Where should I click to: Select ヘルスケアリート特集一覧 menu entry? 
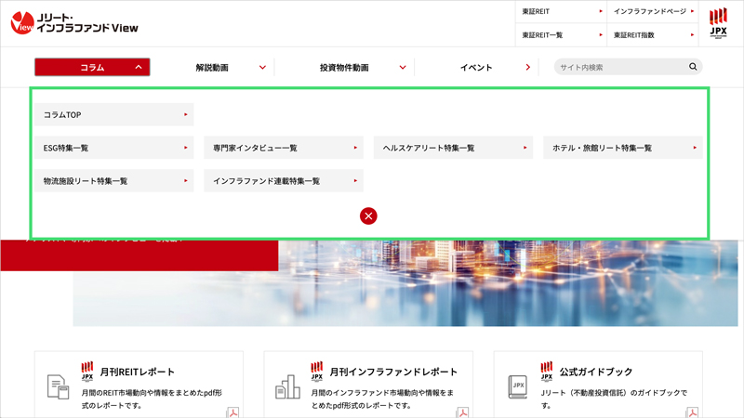coord(453,148)
